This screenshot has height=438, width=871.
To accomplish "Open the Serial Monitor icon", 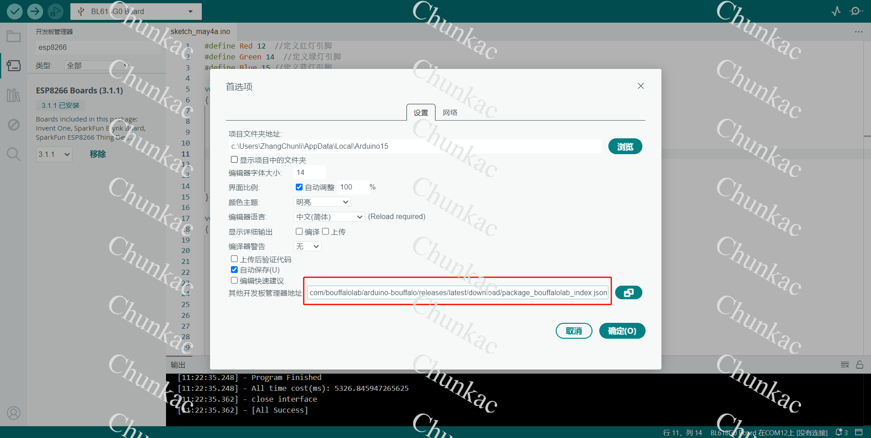I will tap(856, 11).
